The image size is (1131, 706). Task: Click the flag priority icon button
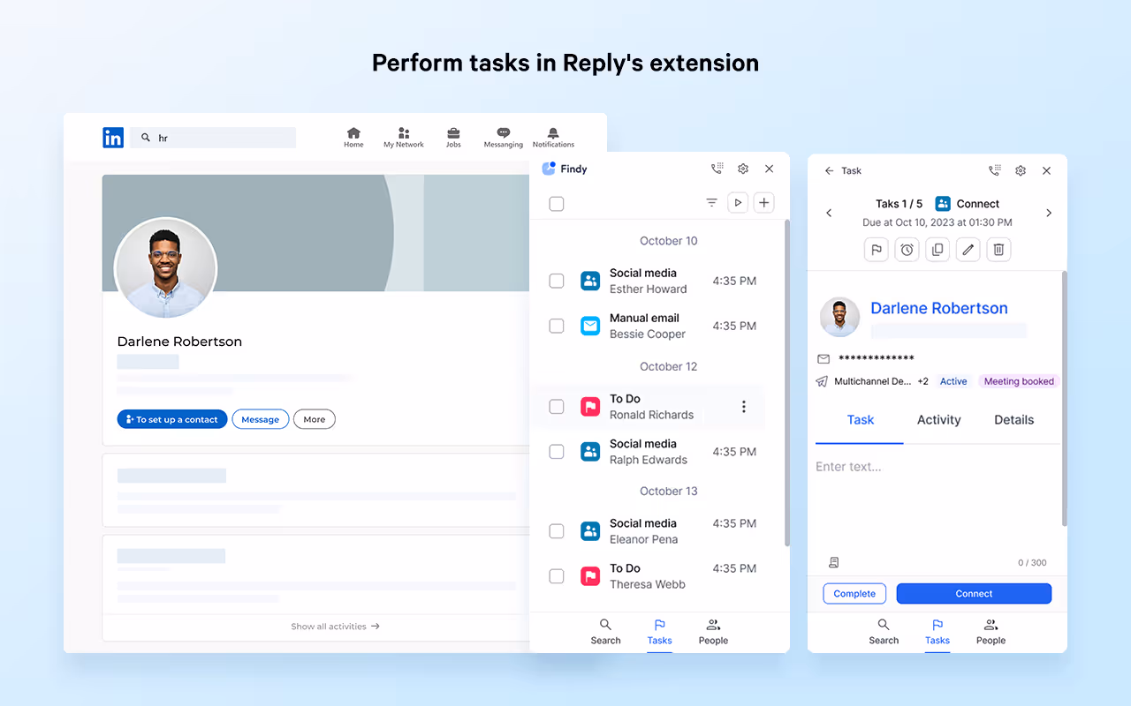(x=877, y=250)
